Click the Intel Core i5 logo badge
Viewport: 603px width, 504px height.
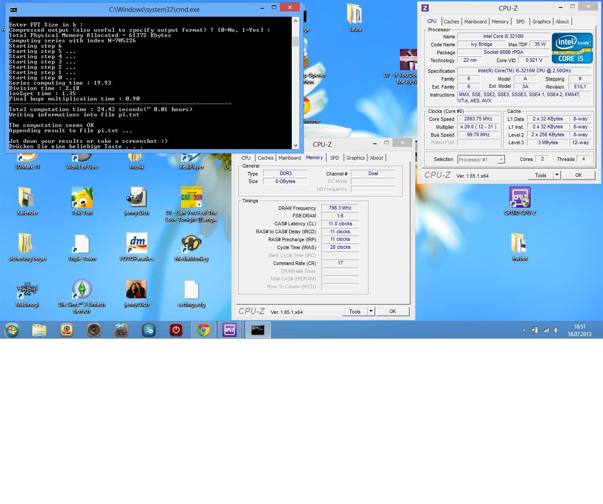[x=572, y=48]
